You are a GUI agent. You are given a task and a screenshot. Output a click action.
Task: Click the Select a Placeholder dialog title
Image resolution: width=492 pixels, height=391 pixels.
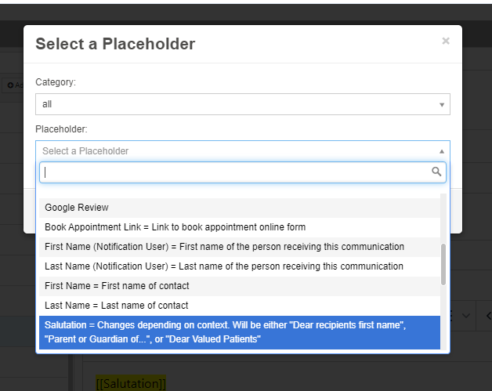(115, 44)
